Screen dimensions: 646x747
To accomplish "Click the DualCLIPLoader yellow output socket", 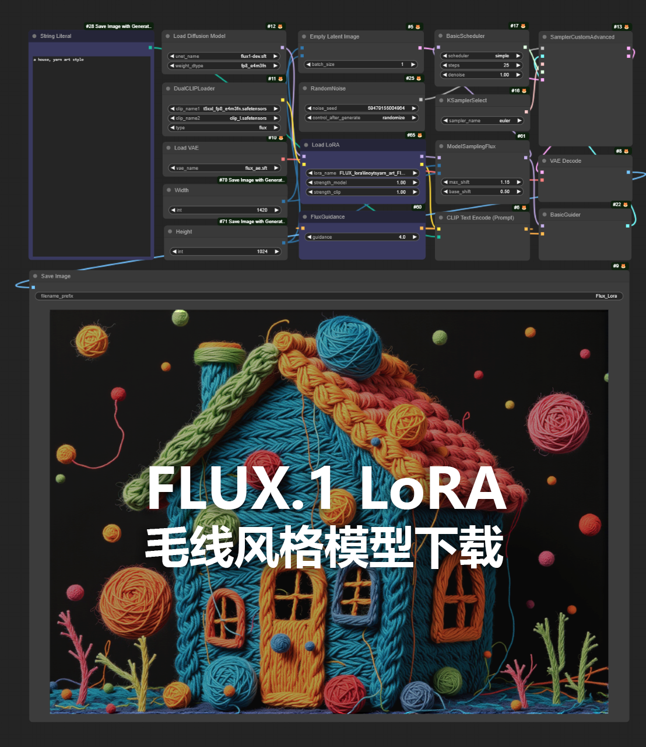I will point(283,100).
